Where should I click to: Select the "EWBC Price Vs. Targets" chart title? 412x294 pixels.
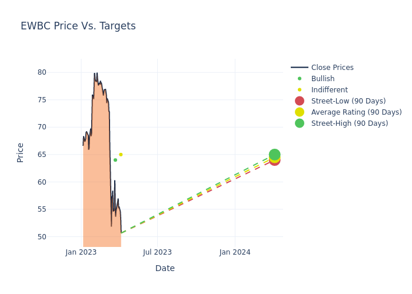click(78, 26)
